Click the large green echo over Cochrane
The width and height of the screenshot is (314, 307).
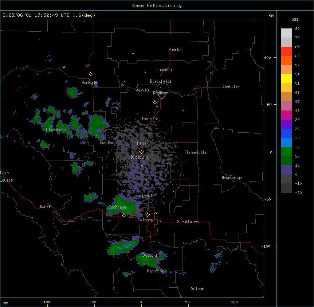[124, 206]
